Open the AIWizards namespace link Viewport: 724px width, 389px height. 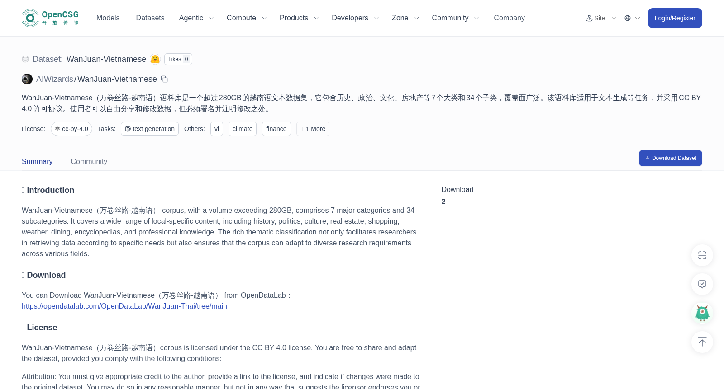(x=55, y=79)
